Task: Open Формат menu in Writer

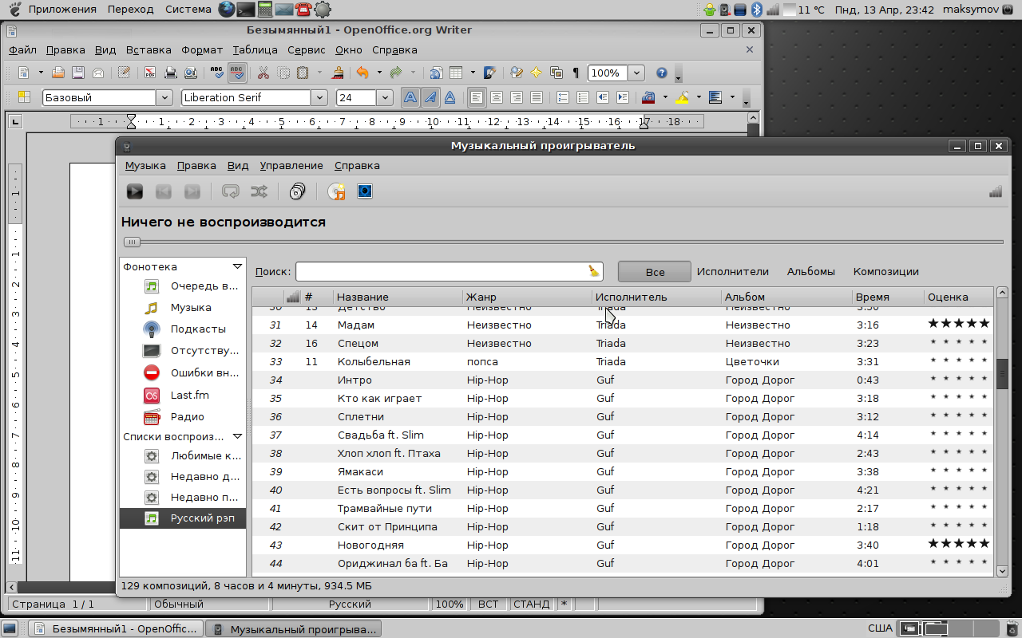Action: point(202,49)
